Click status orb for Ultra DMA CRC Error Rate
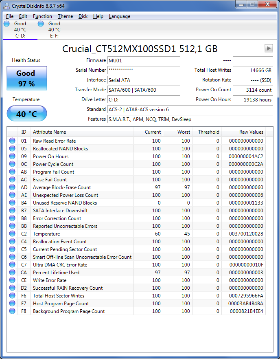Image resolution: width=280 pixels, height=359 pixels. (12, 265)
